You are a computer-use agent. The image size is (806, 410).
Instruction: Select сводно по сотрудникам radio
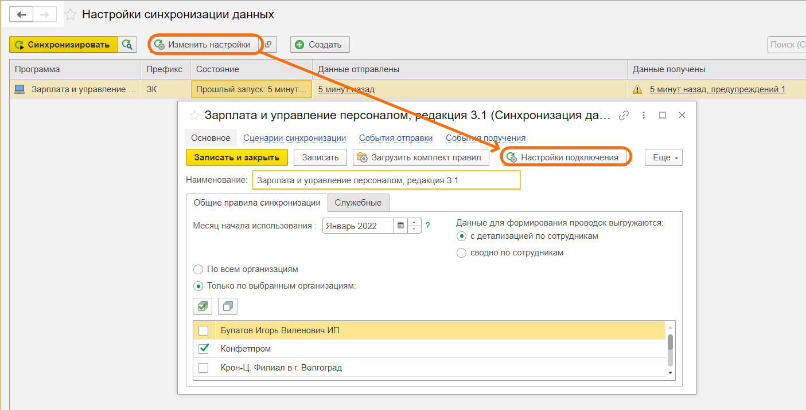(x=461, y=253)
